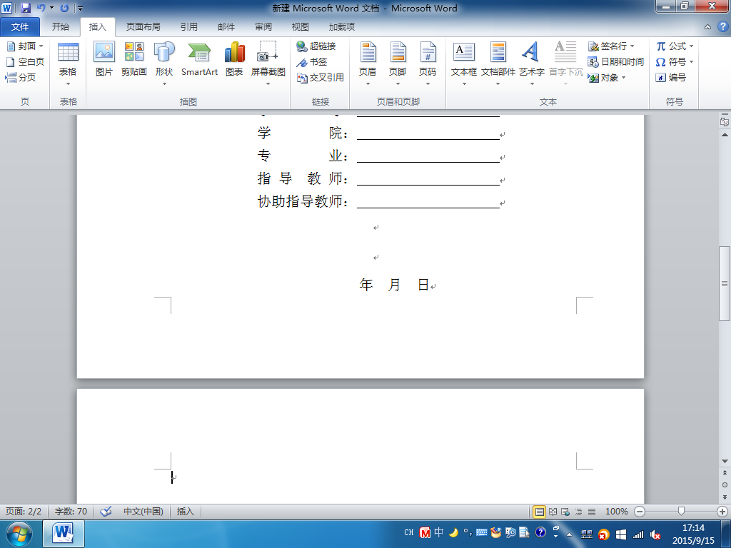Open the Windows Start menu
Screen dimensions: 731x548
[x=19, y=534]
